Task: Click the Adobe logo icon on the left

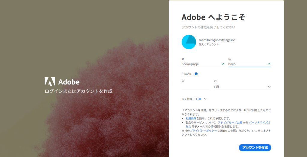Action: [x=50, y=82]
